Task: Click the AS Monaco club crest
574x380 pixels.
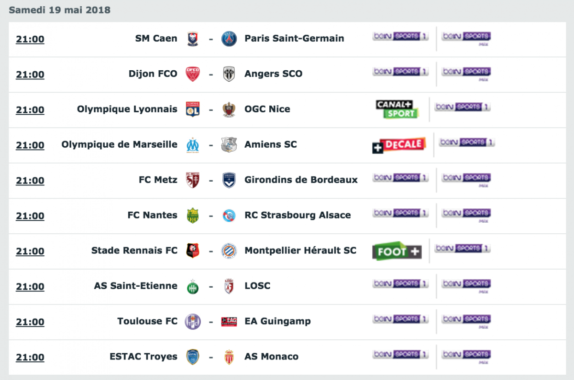Action: click(x=229, y=357)
